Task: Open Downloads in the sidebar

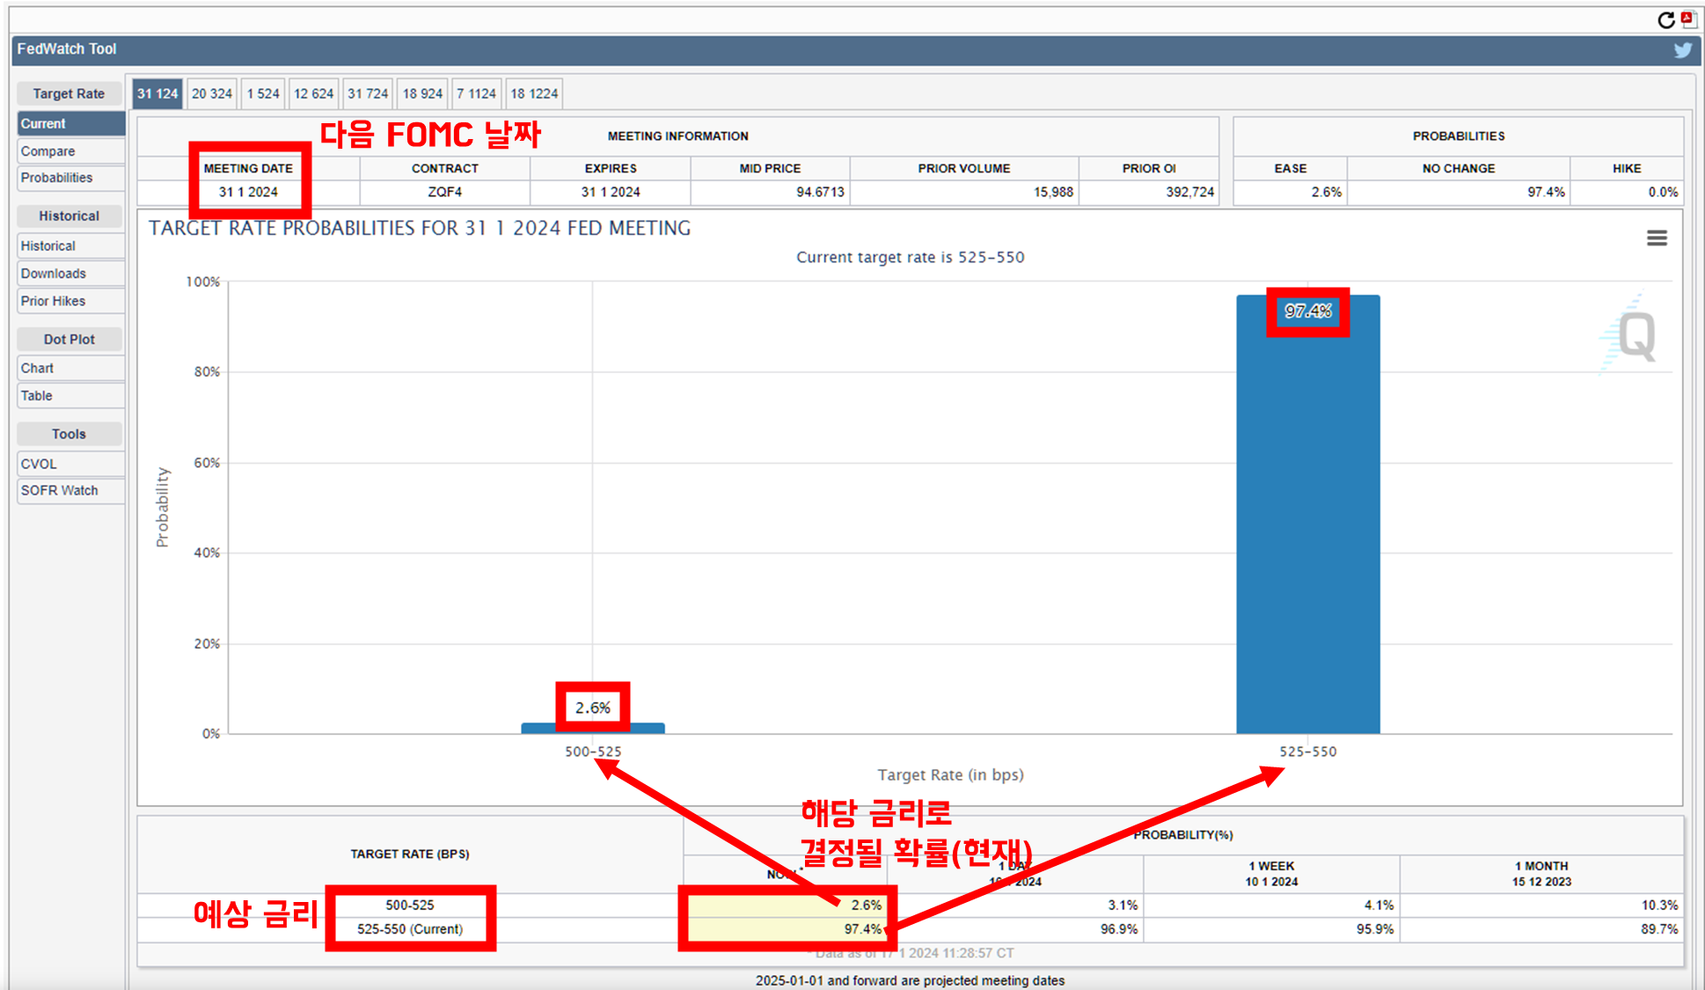Action: [x=70, y=274]
